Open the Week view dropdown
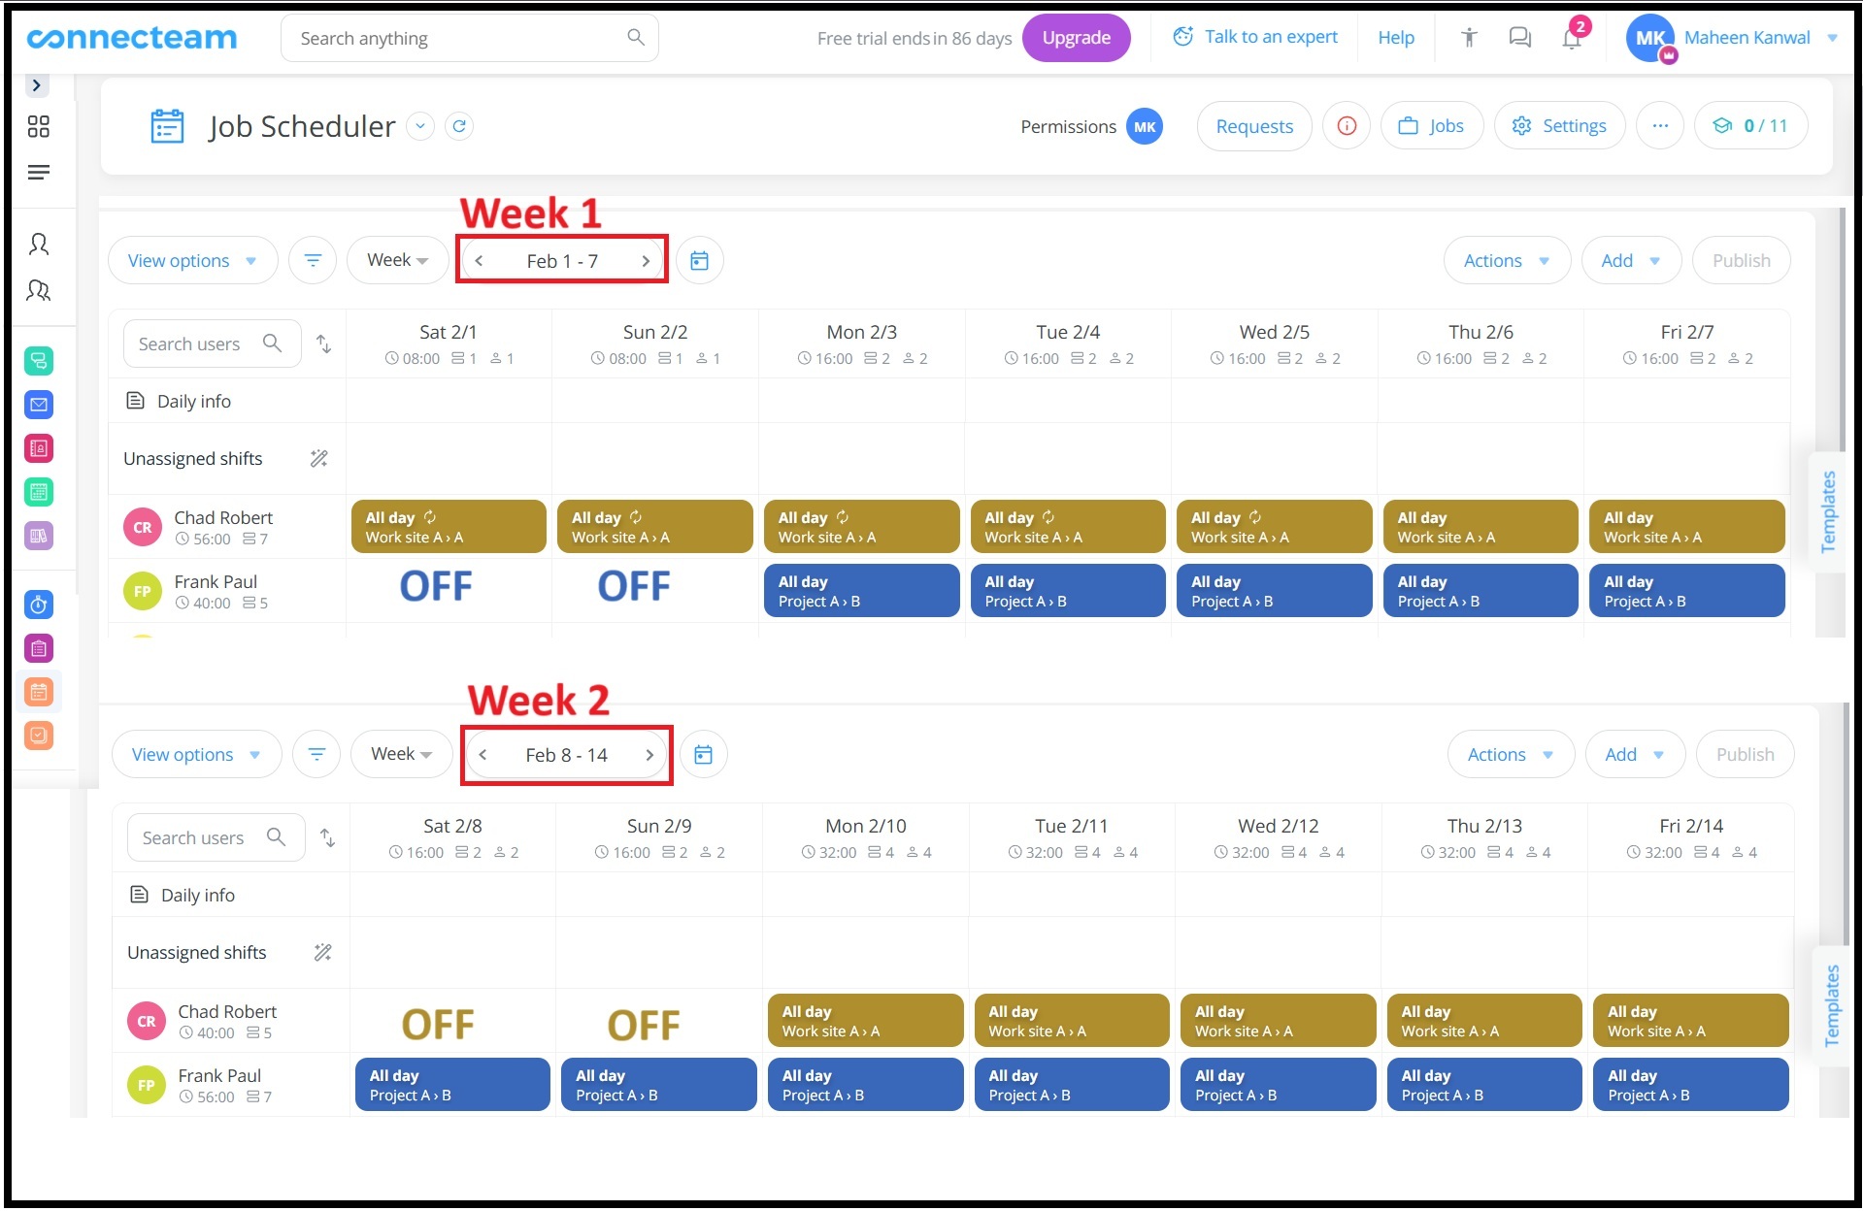The height and width of the screenshot is (1211, 1863). point(397,260)
